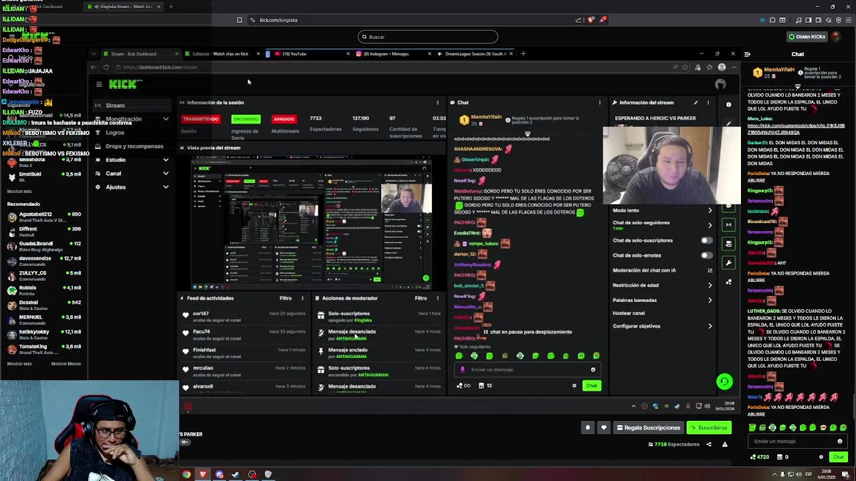Switch to the Watch clips on Kick tab

point(221,53)
